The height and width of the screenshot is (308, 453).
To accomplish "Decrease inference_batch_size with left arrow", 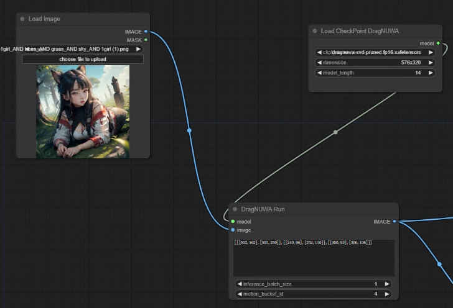I will 240,284.
